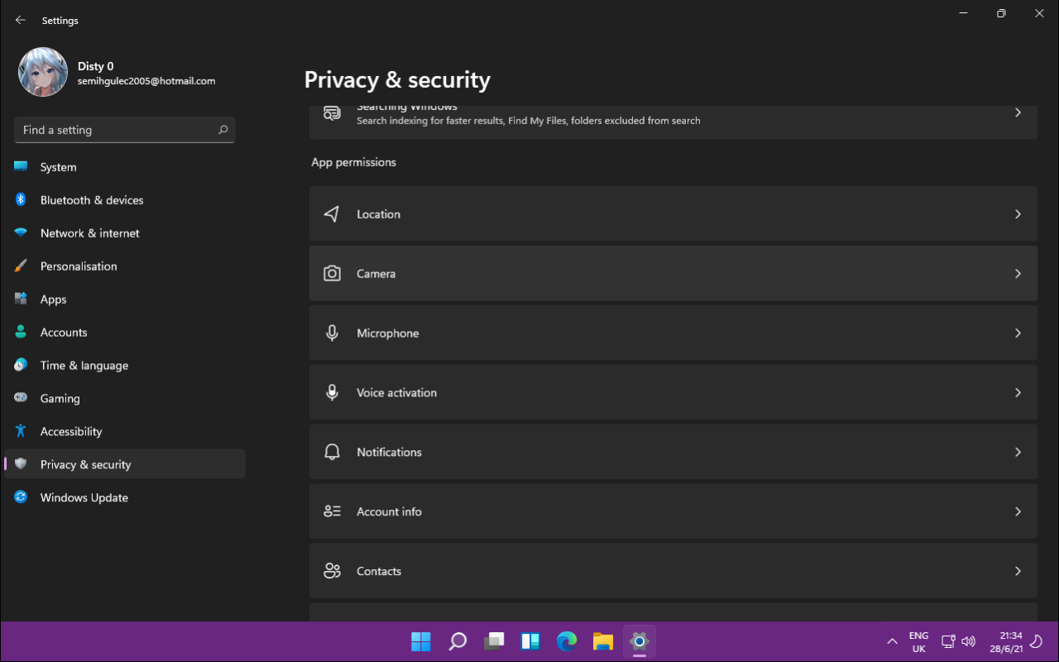Click the Settings gear on the taskbar
Screen dimensions: 1059x662
[x=639, y=641]
